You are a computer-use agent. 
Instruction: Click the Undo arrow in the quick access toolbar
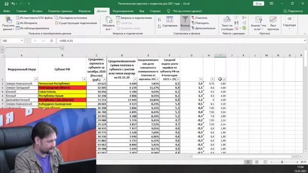pyautogui.click(x=13, y=4)
